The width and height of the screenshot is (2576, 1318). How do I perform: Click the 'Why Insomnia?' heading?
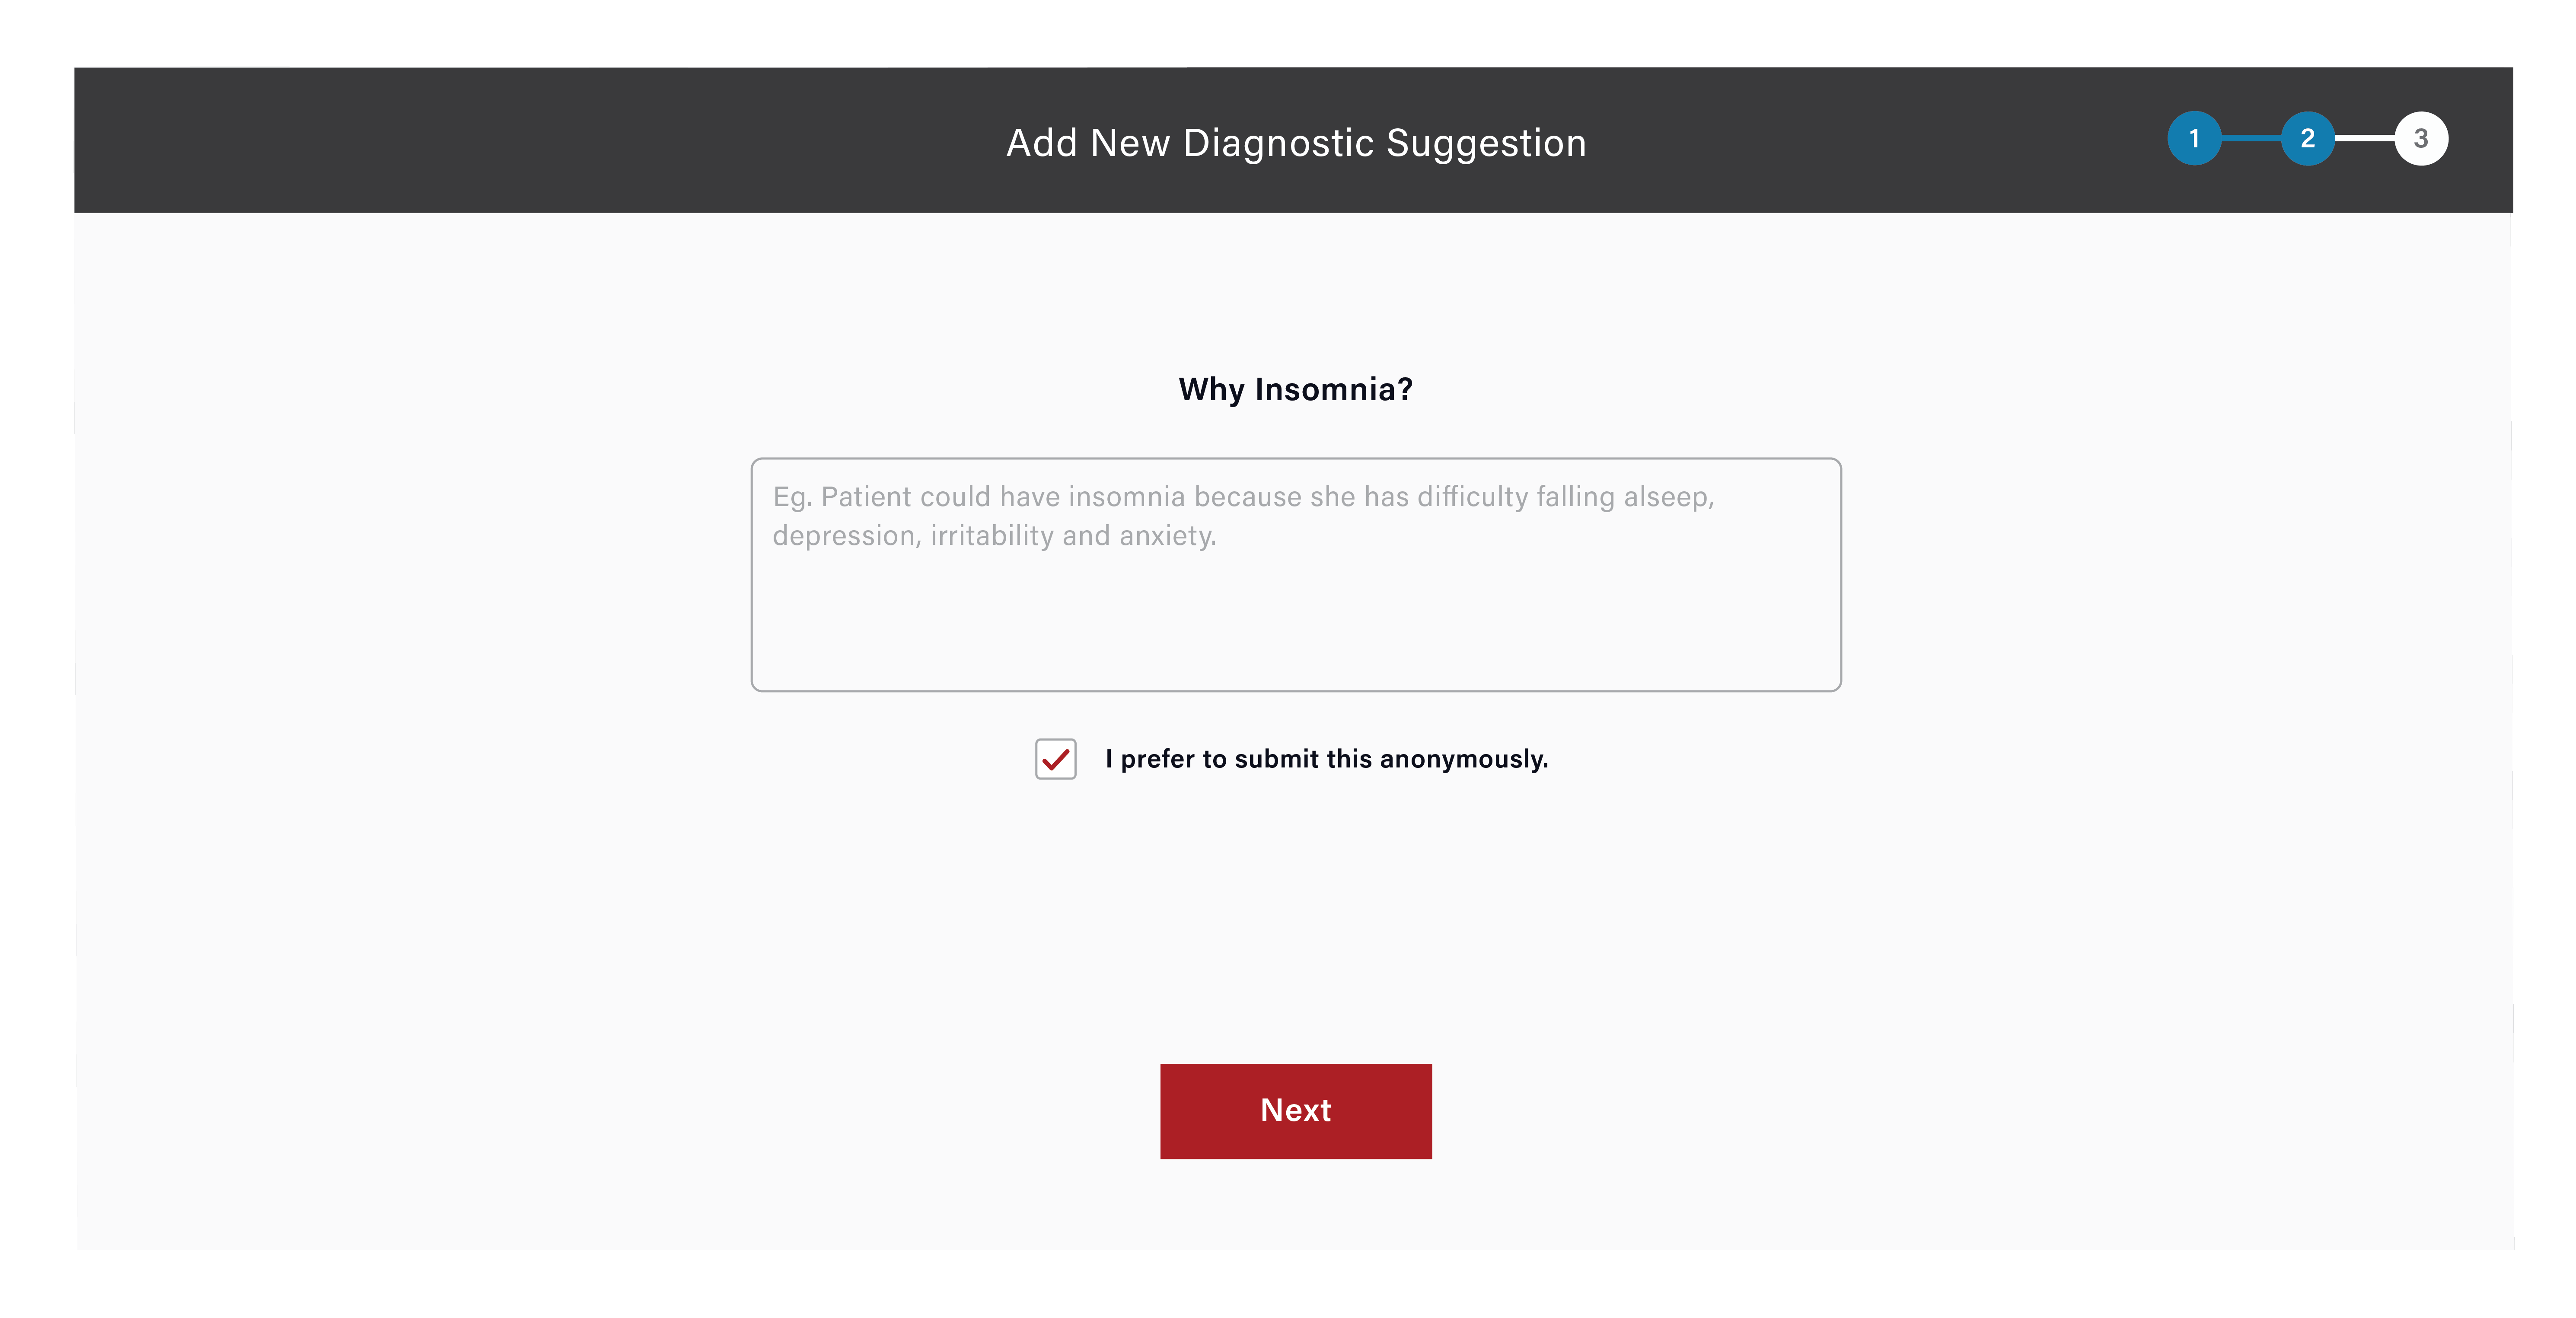(x=1295, y=389)
